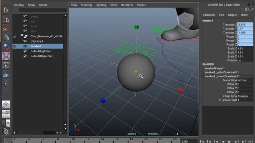Image resolution: width=255 pixels, height=143 pixels.
Task: Open the Channels menu in channel box
Action: tap(209, 15)
